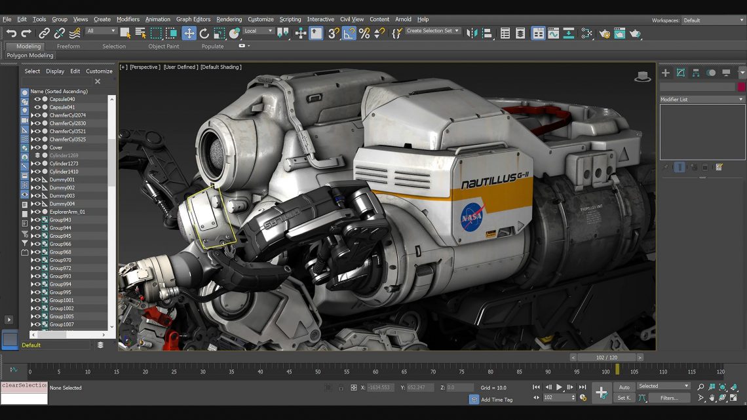Open the Modify panel tab icon
Screen dimensions: 747x420
click(x=681, y=73)
